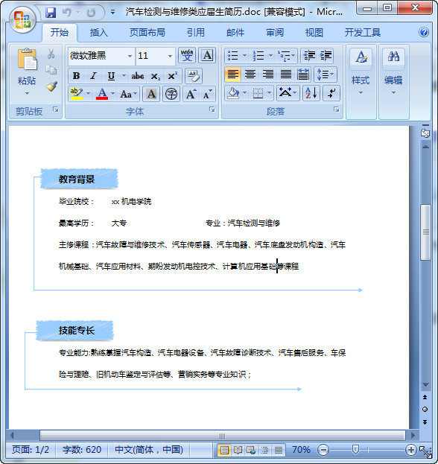Click the Office button logo
The width and height of the screenshot is (438, 464).
tap(22, 19)
